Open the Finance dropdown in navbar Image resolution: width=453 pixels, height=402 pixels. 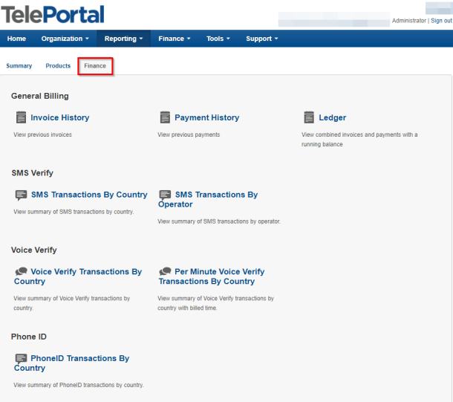coord(175,39)
